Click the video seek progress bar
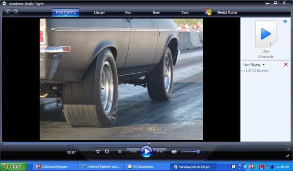 pyautogui.click(x=146, y=144)
